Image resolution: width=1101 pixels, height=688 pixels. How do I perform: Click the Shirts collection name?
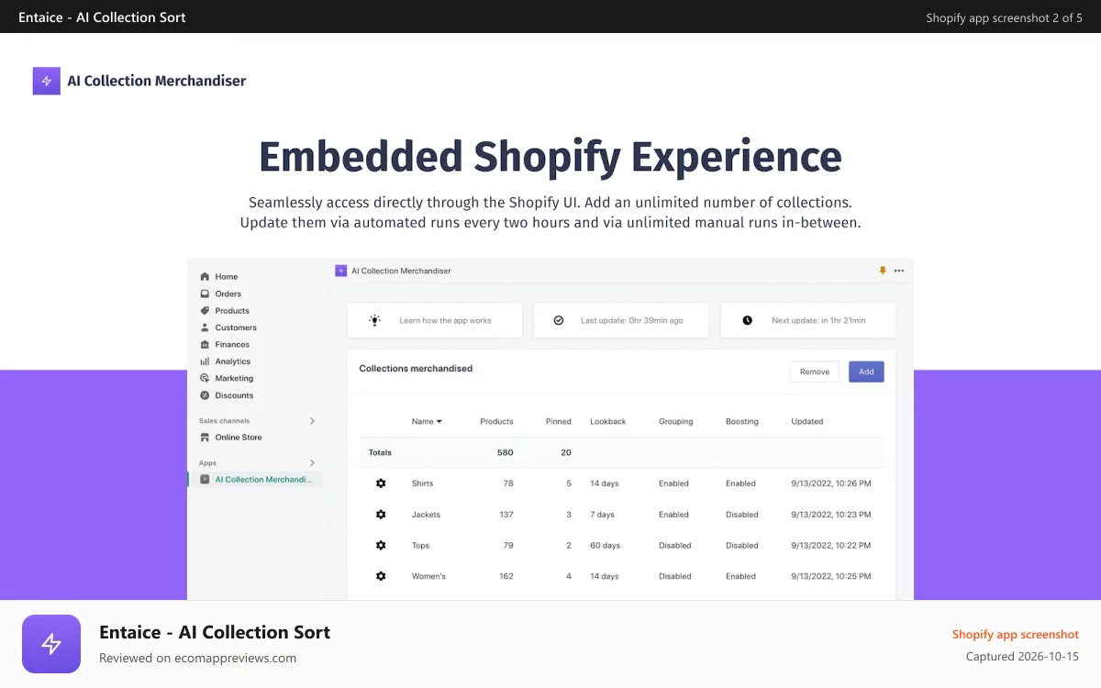point(422,483)
